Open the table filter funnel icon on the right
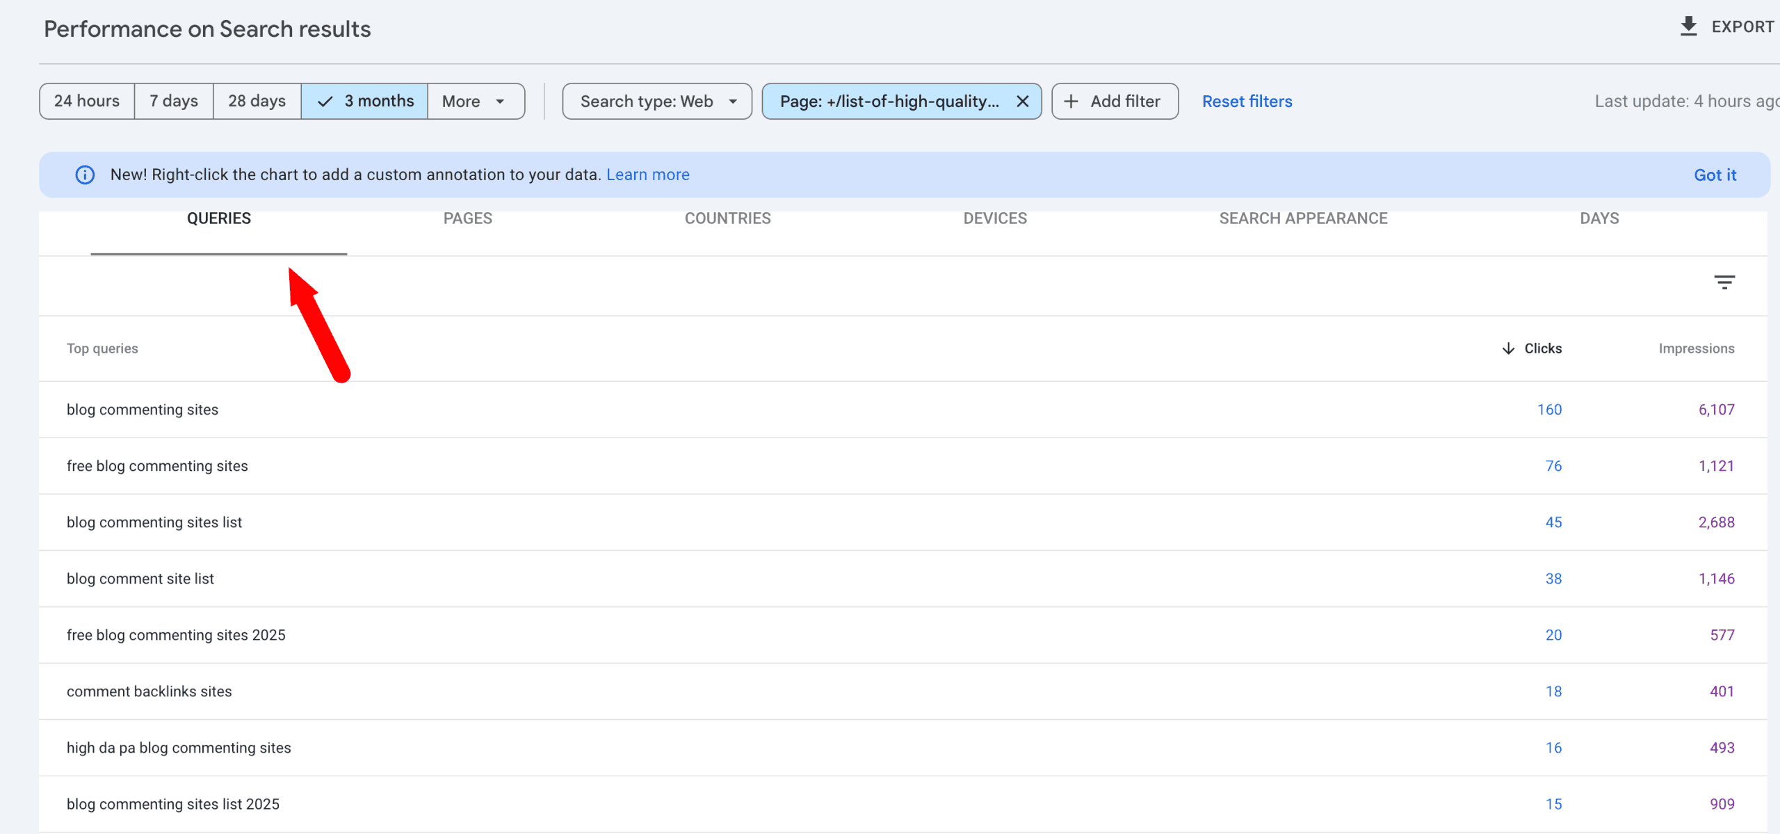1780x834 pixels. click(1725, 282)
